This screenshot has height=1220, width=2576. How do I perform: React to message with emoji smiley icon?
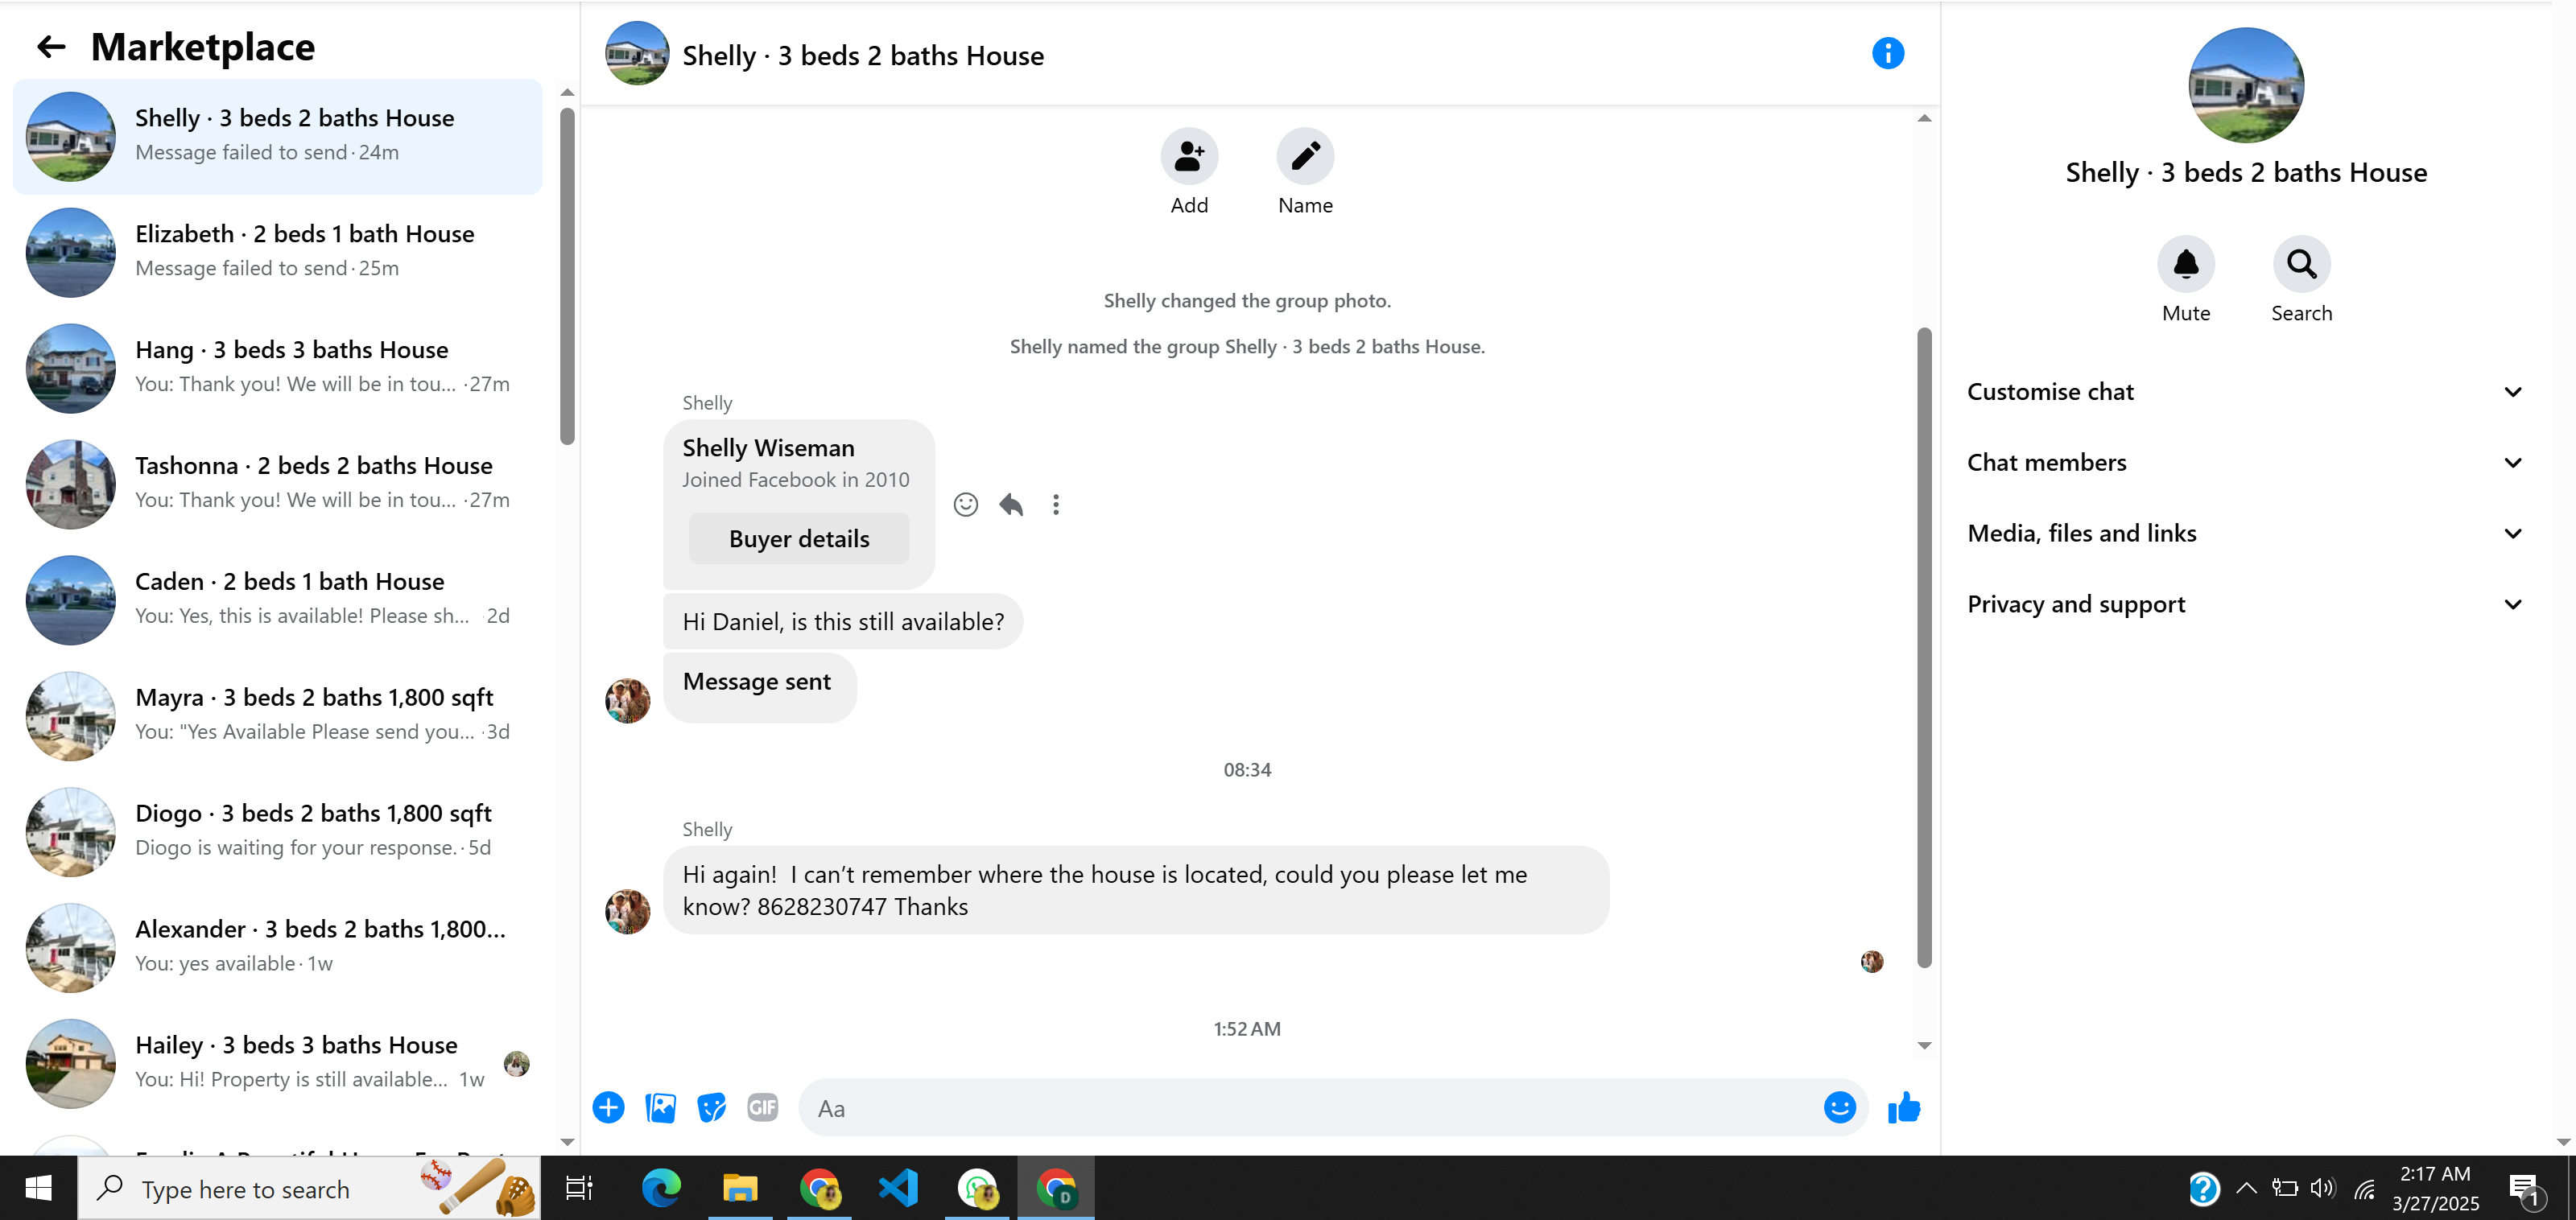click(x=965, y=505)
